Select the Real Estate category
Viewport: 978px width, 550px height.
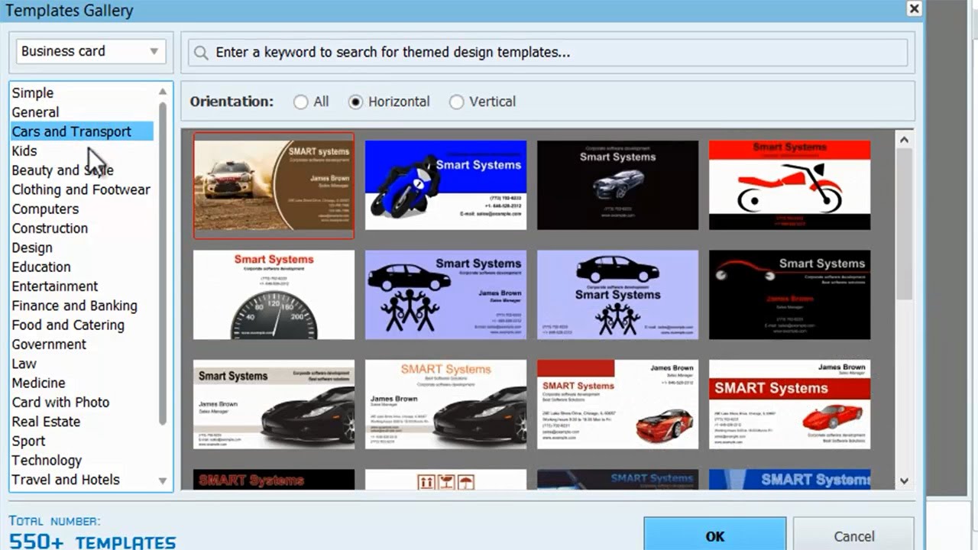click(x=46, y=422)
